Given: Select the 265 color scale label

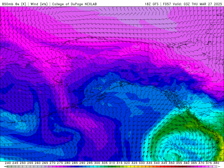Looking at the screenshot, I should tap(45, 163).
